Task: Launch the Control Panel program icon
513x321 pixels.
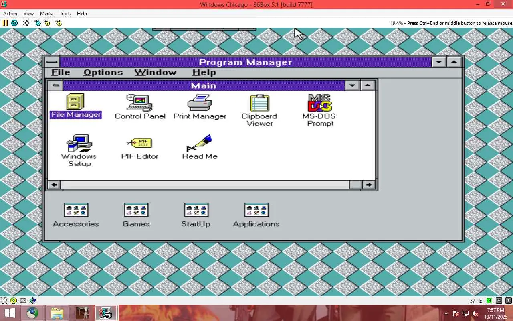Action: click(x=140, y=107)
